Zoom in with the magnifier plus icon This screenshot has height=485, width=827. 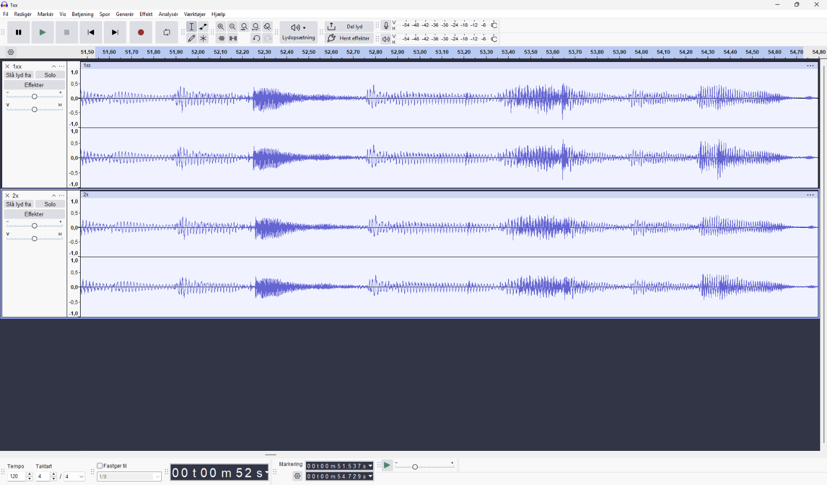(x=221, y=27)
